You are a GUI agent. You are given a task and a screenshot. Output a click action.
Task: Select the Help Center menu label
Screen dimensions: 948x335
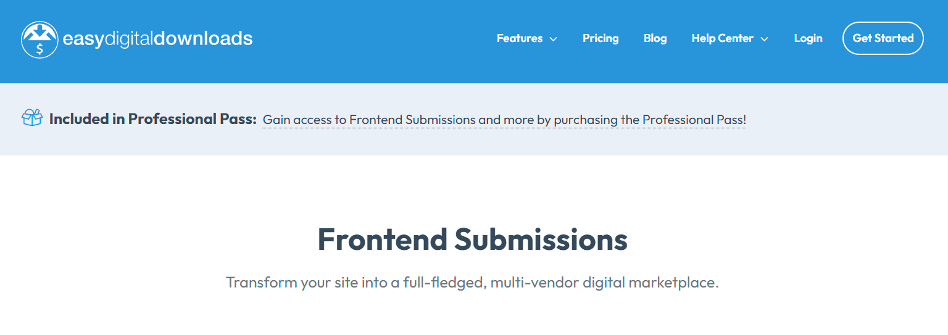722,38
